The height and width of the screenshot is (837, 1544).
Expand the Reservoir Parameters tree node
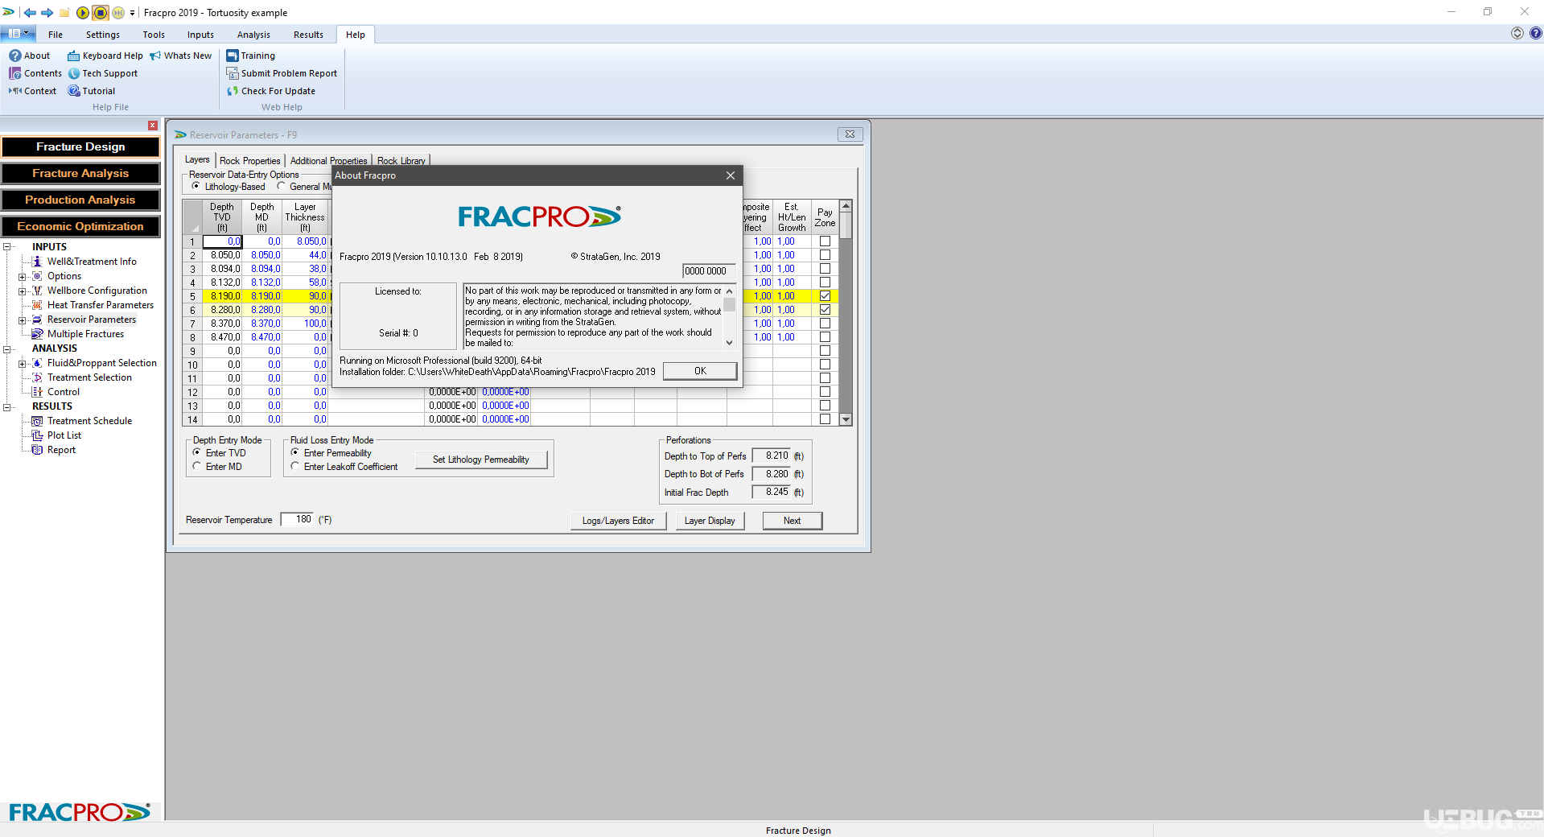click(23, 320)
